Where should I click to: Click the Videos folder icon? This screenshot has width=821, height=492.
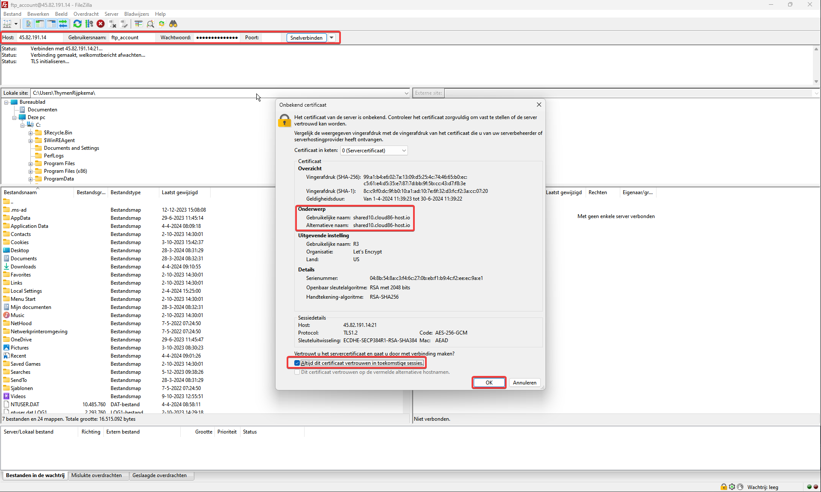click(6, 396)
